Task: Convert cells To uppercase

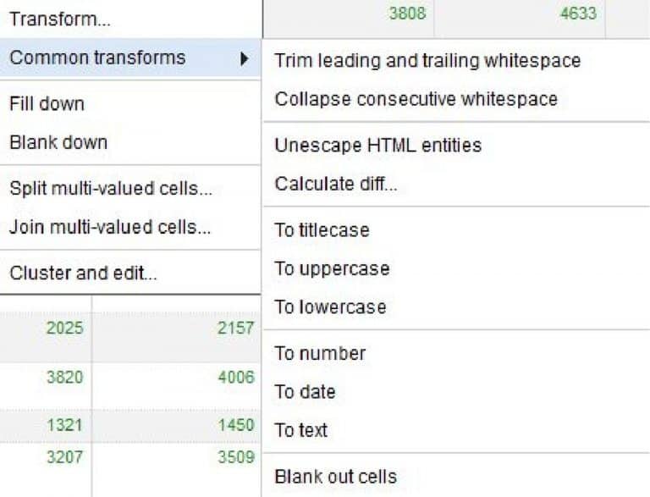Action: click(332, 268)
